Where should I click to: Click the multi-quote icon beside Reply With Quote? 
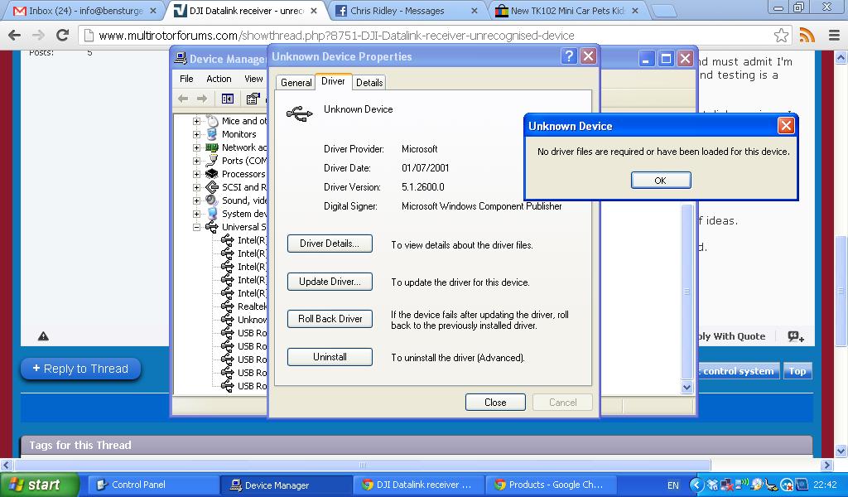click(796, 336)
